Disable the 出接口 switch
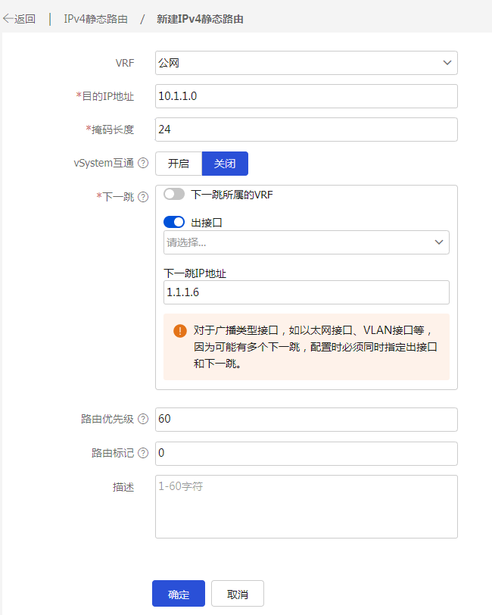Screen dimensions: 492x615 [x=174, y=222]
